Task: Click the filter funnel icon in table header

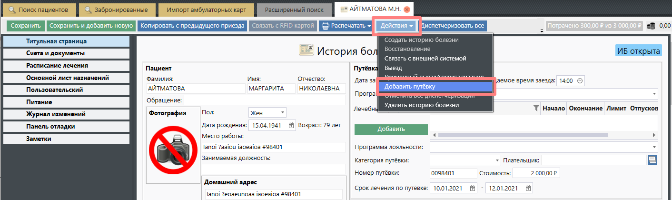Action: coord(536,108)
